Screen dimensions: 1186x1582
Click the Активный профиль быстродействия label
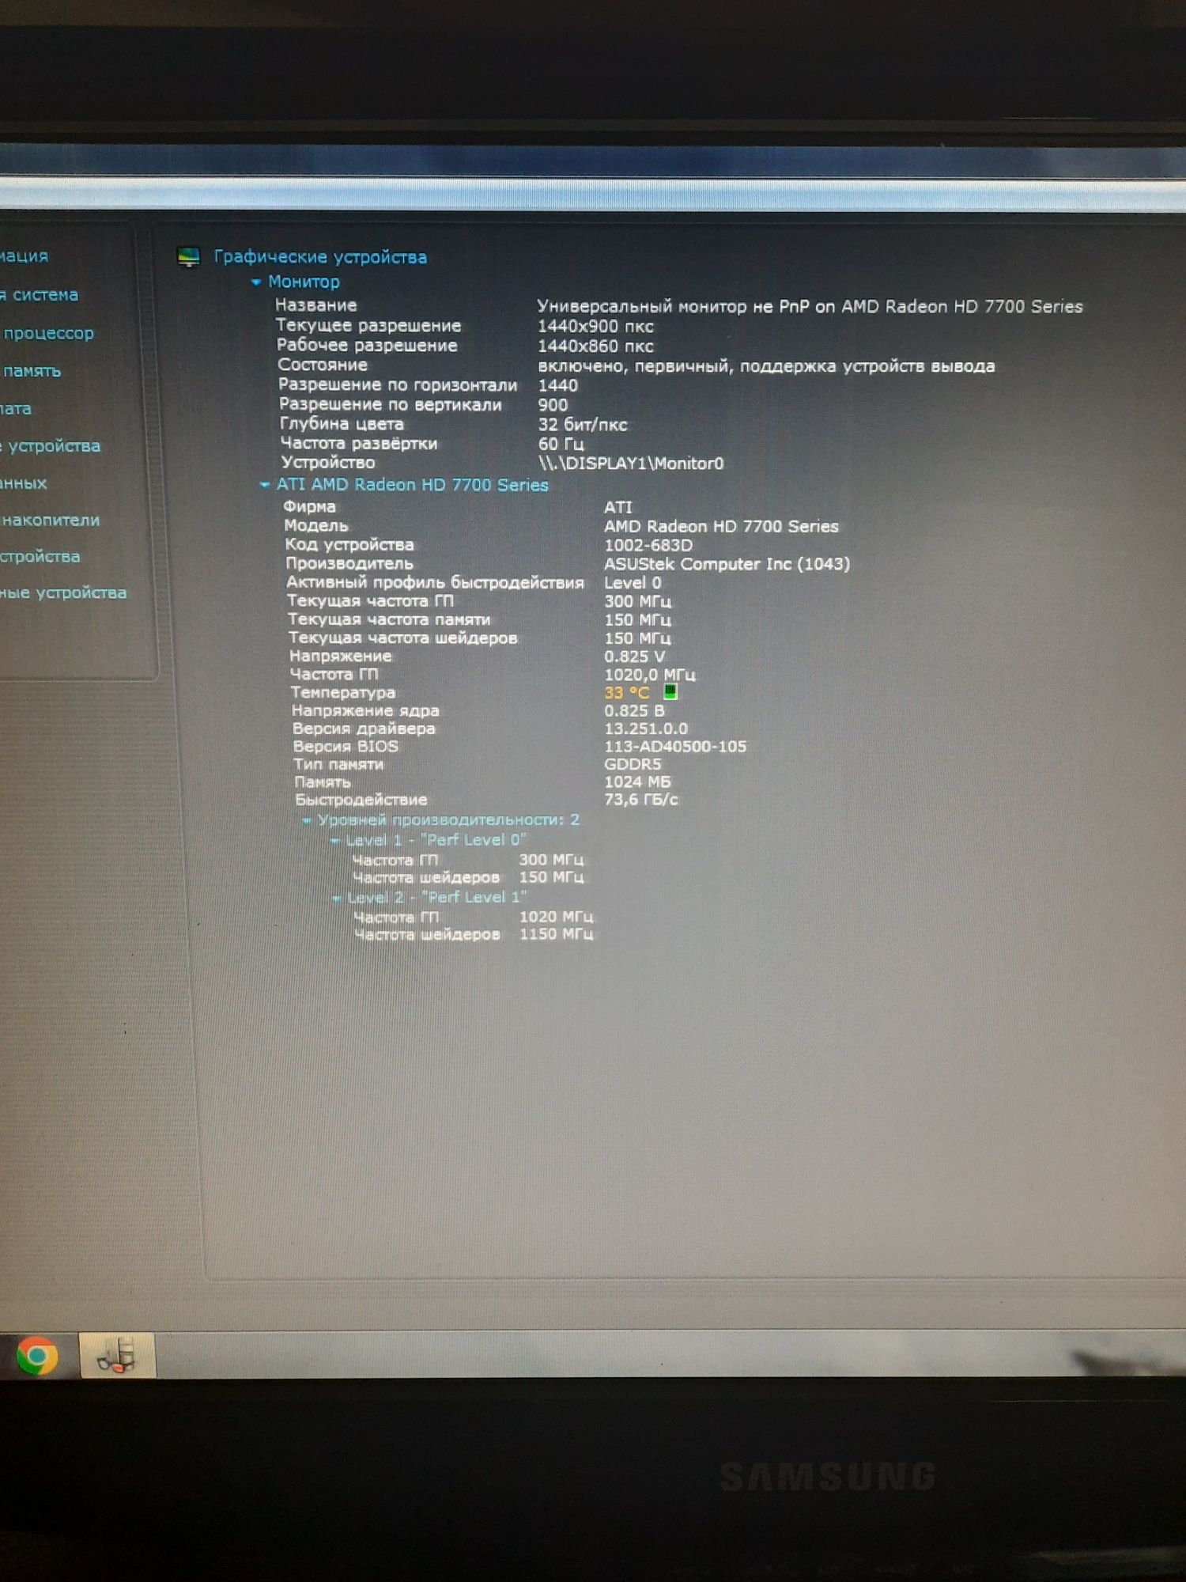point(435,582)
